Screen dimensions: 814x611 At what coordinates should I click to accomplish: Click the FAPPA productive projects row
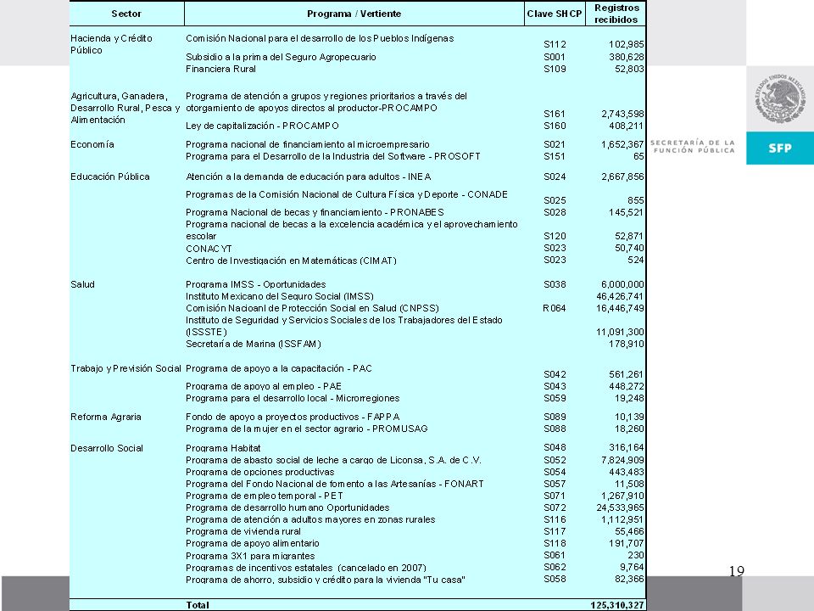click(293, 417)
